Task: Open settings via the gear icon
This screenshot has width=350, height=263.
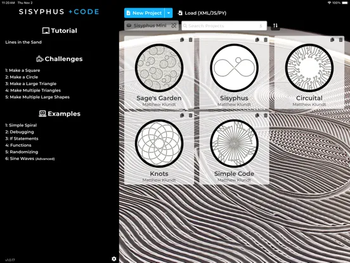Action: point(114,259)
